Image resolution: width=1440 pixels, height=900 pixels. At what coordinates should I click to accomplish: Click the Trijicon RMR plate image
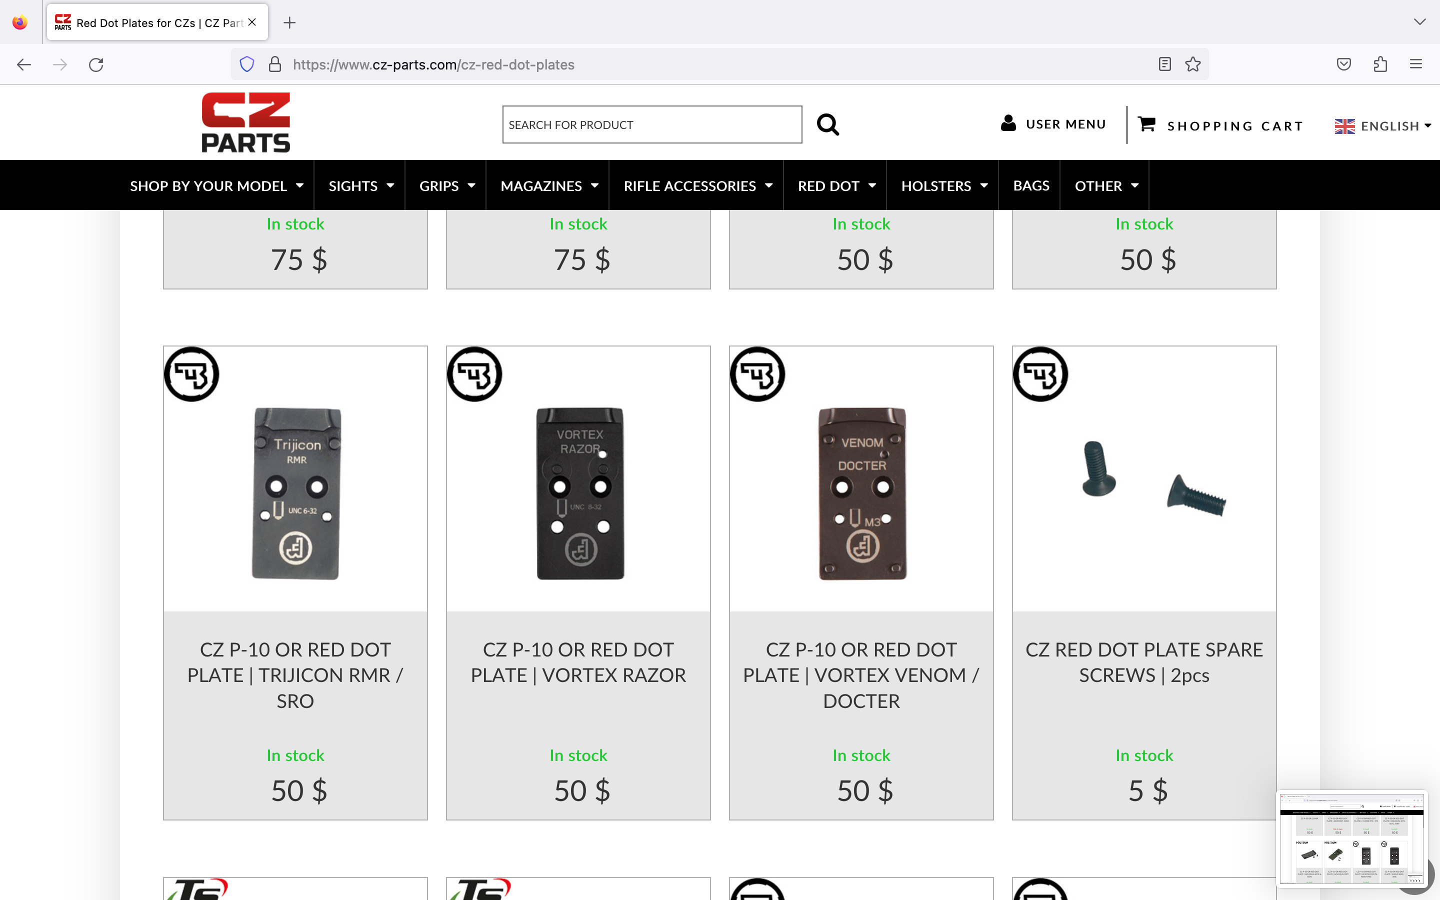(296, 493)
